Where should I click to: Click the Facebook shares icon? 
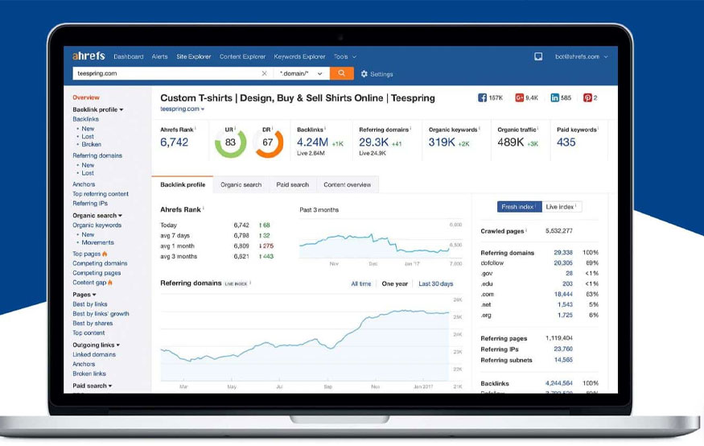(482, 97)
